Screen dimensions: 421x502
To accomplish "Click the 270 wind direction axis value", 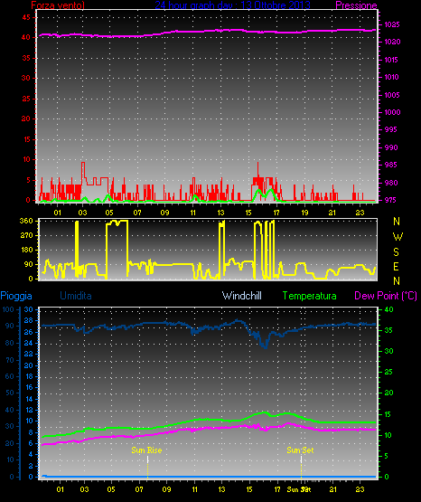I will coord(26,235).
